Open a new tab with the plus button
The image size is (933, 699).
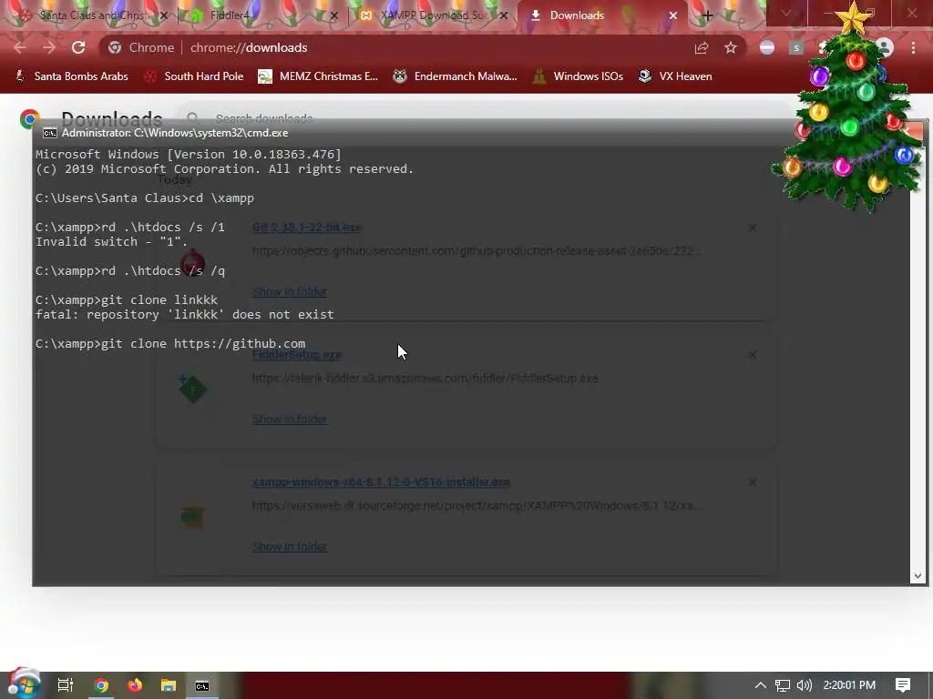pos(707,15)
